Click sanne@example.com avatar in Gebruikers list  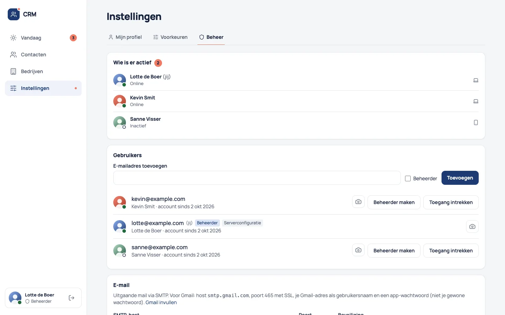coord(120,251)
